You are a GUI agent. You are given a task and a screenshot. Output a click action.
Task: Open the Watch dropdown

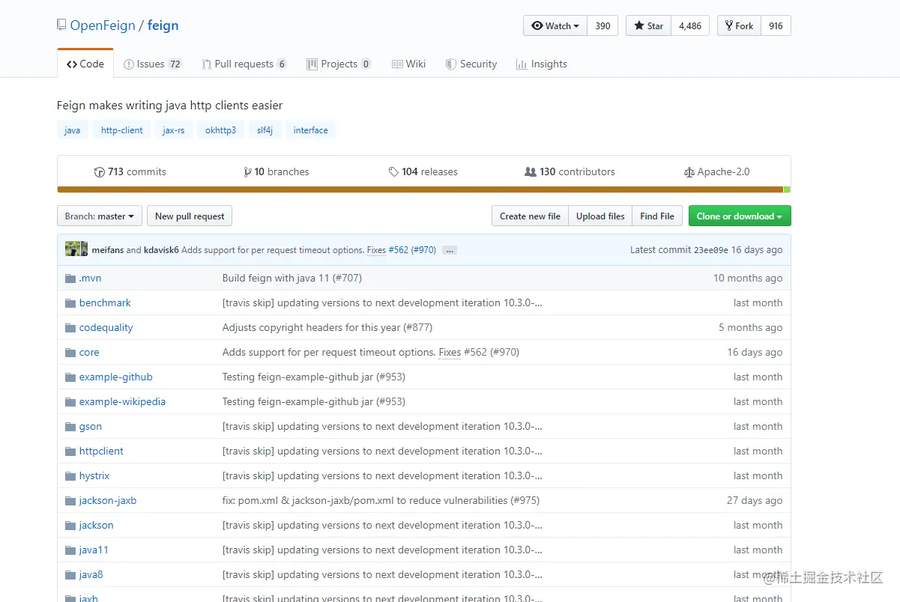point(555,25)
